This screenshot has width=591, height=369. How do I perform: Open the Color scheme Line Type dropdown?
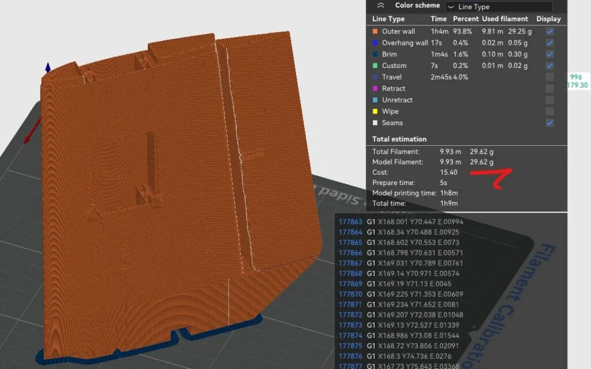(499, 7)
